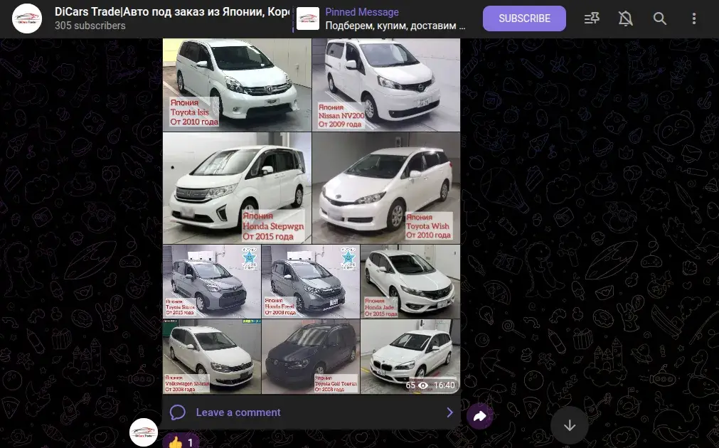This screenshot has width=719, height=448.
Task: Click the pinned message thumbnail image
Action: [308, 18]
